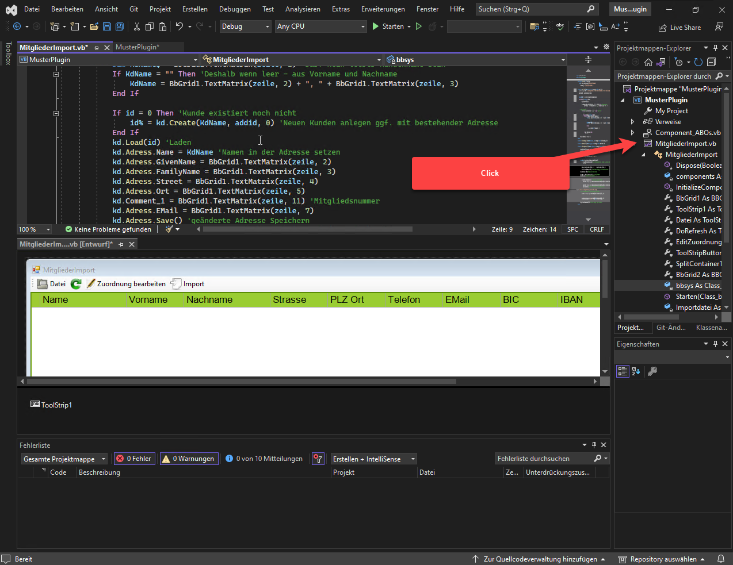Open the Debuggen menu
Image resolution: width=733 pixels, height=565 pixels.
[235, 9]
